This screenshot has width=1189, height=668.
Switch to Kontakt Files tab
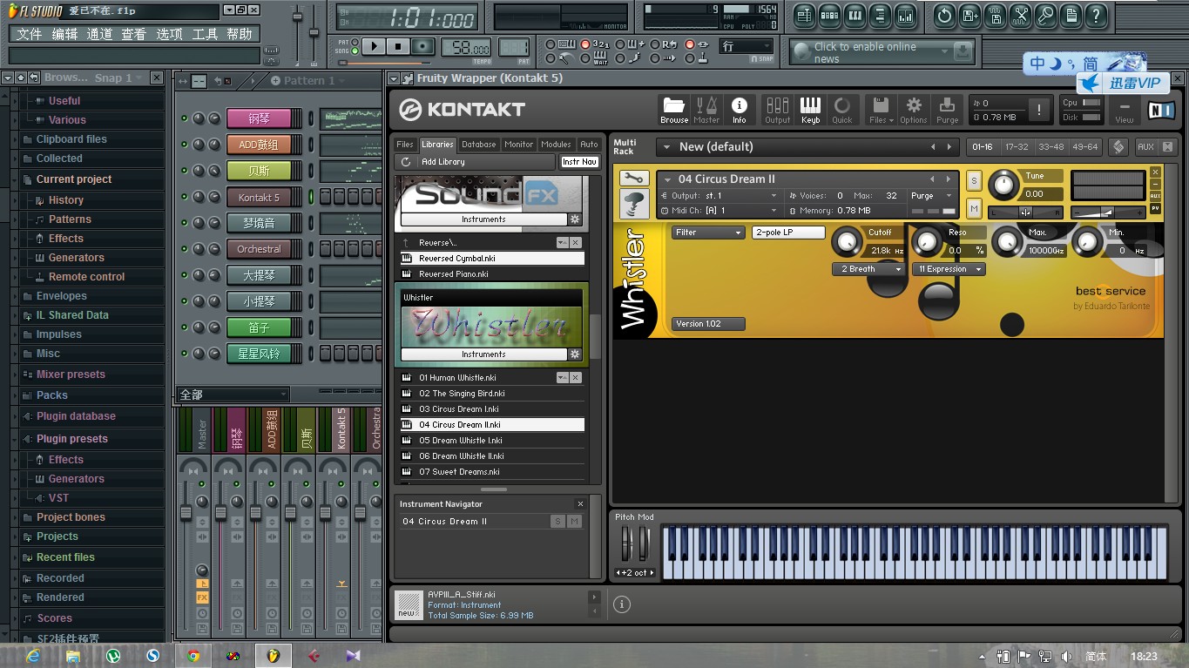click(x=405, y=145)
